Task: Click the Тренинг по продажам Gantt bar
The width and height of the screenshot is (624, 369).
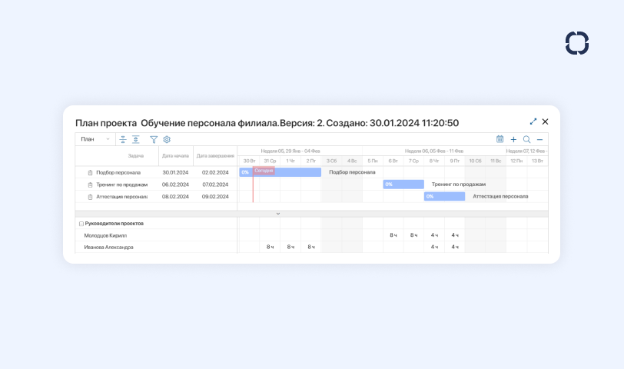Action: 403,184
